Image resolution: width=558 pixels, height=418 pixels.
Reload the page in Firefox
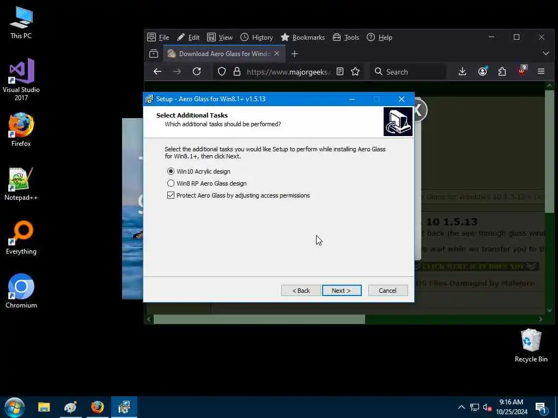(x=197, y=72)
